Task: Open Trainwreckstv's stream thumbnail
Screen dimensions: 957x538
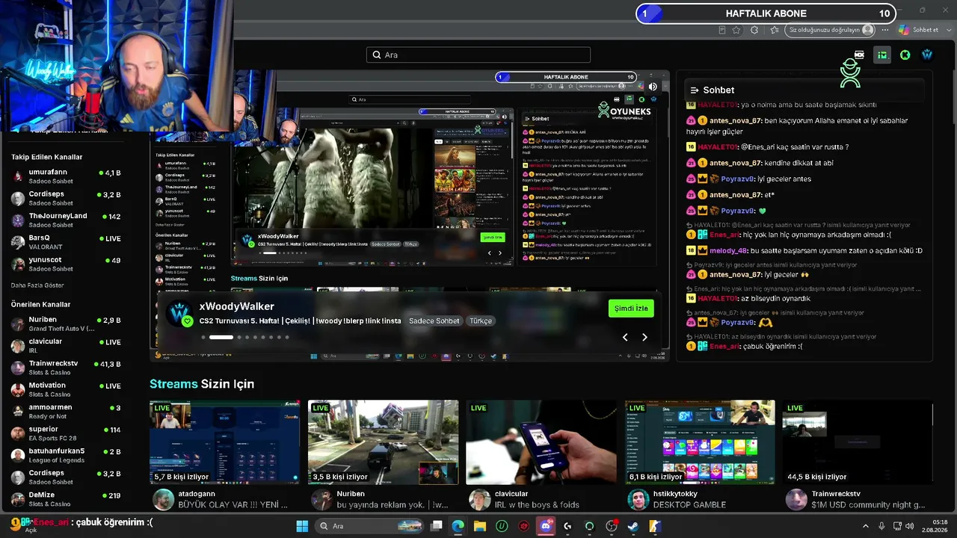Action: [858, 442]
